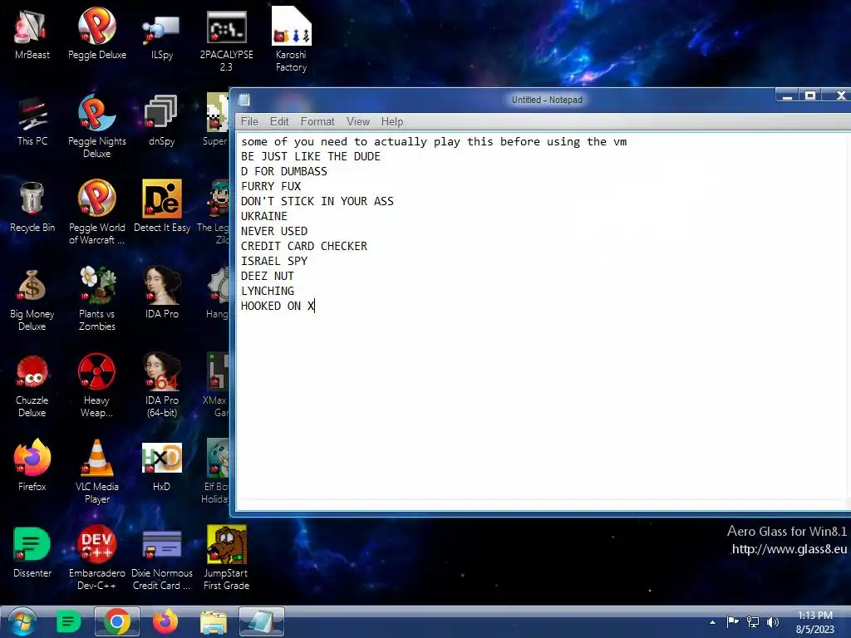This screenshot has height=638, width=851.
Task: Click the 'UKRAINE' line in Notepad
Action: point(264,217)
